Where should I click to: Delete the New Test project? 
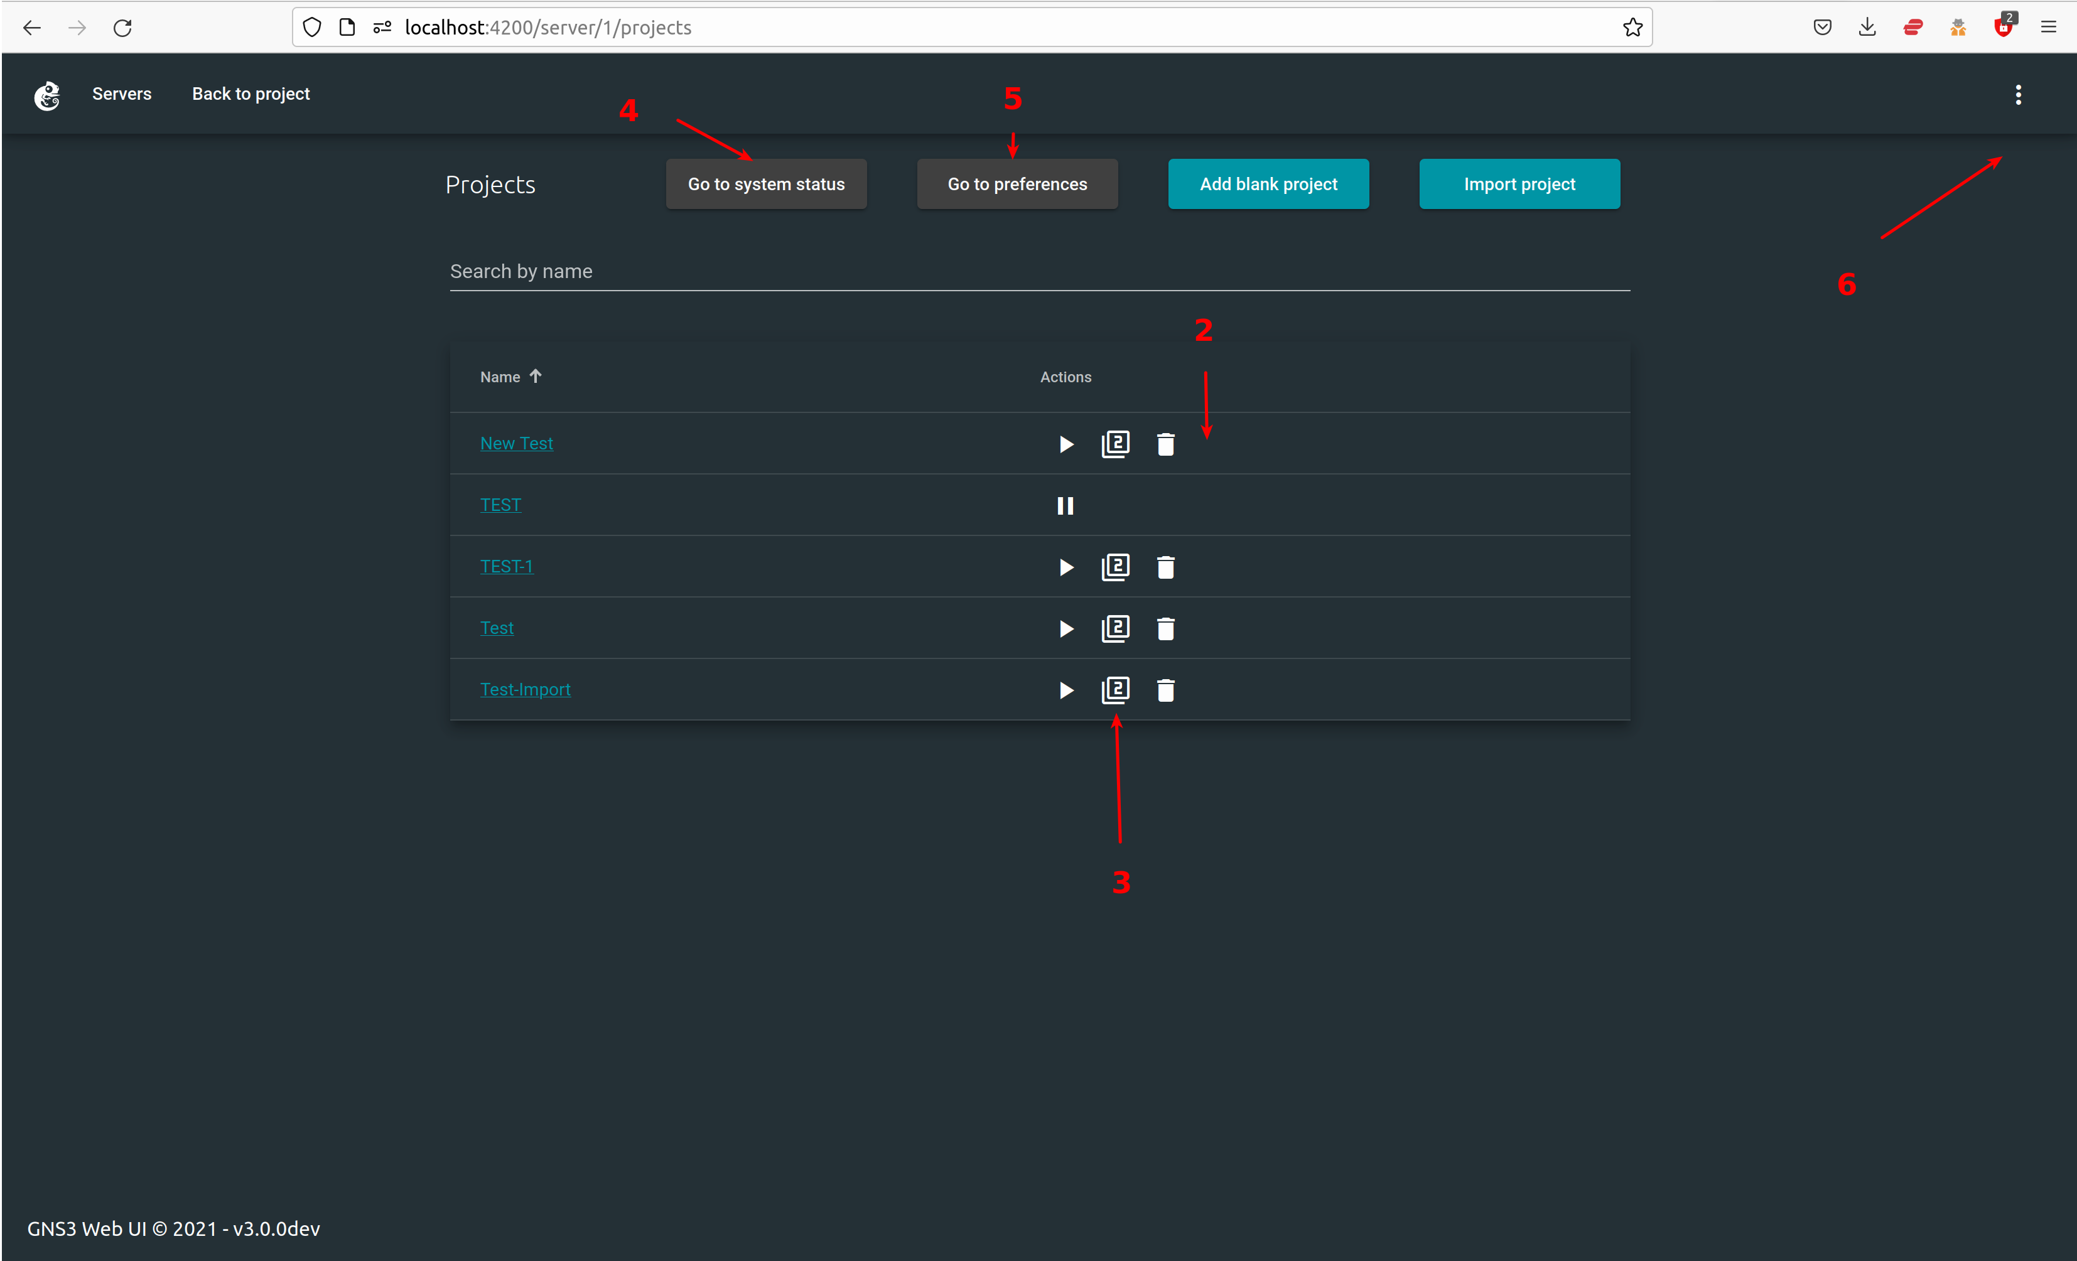point(1166,444)
